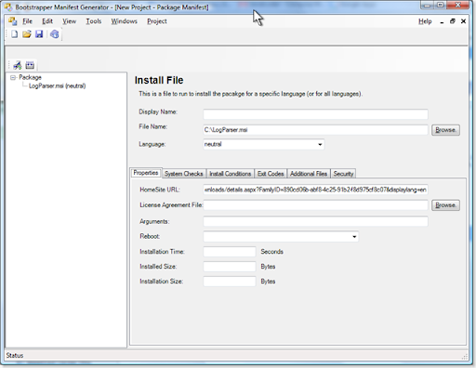This screenshot has height=368, width=476.
Task: Open the Edit menu
Action: pyautogui.click(x=47, y=21)
